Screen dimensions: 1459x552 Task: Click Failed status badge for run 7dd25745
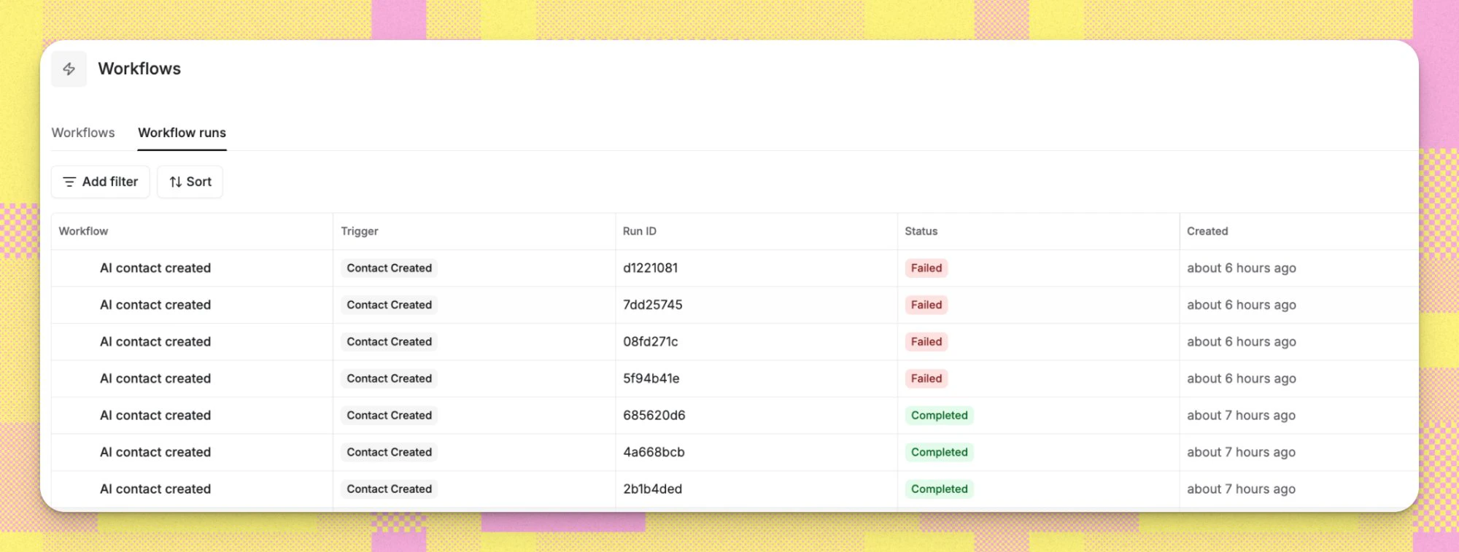[926, 305]
